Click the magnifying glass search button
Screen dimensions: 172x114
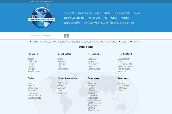[67, 36]
